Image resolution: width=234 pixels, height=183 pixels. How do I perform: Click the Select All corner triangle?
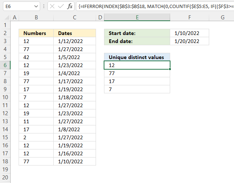(x=7, y=17)
